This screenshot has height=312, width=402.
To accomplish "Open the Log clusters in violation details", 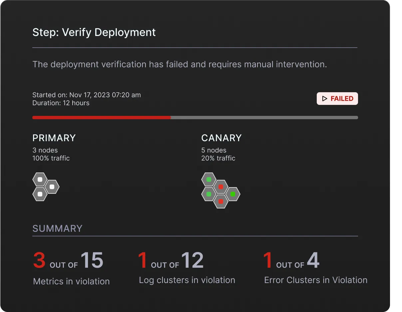I will [x=187, y=280].
